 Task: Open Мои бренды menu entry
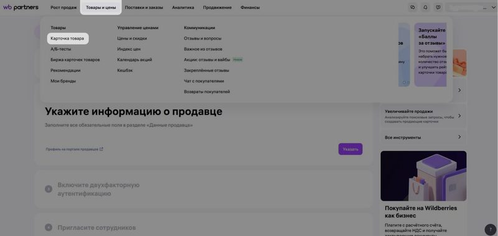coord(63,81)
